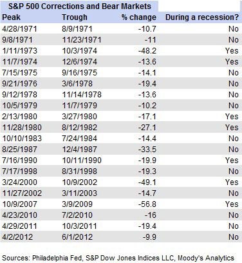Click the Peak column header
Screen dimensions: 242x263
pos(11,17)
